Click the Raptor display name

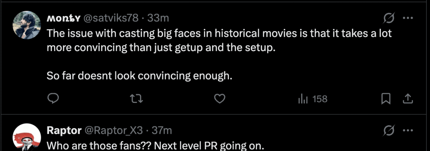[x=64, y=131]
